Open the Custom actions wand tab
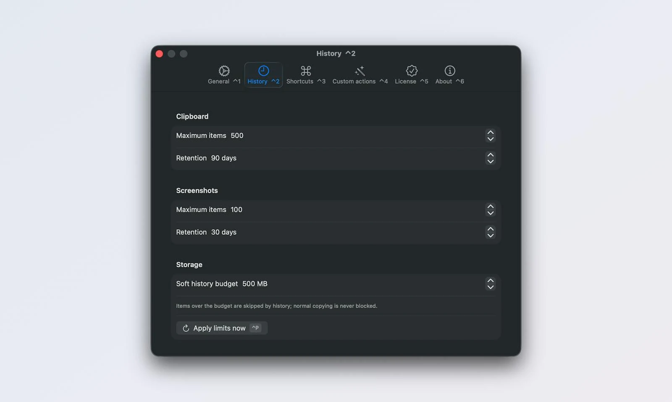Viewport: 672px width, 402px height. pyautogui.click(x=360, y=75)
